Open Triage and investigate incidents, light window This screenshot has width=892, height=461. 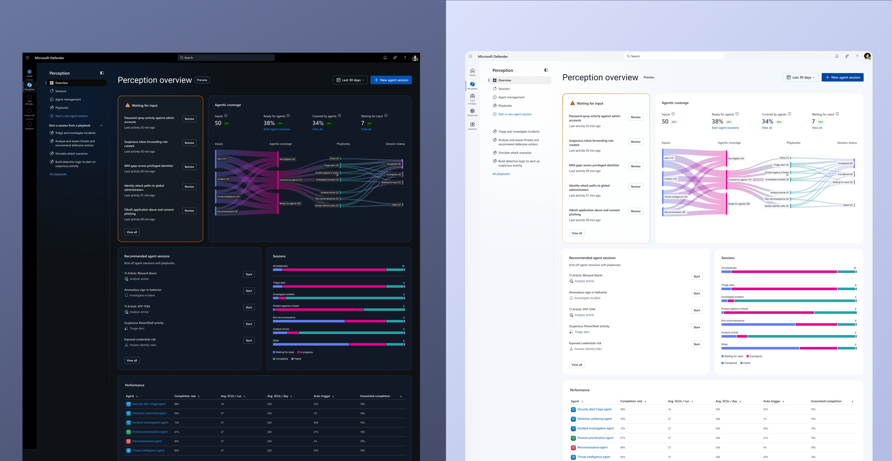click(519, 132)
